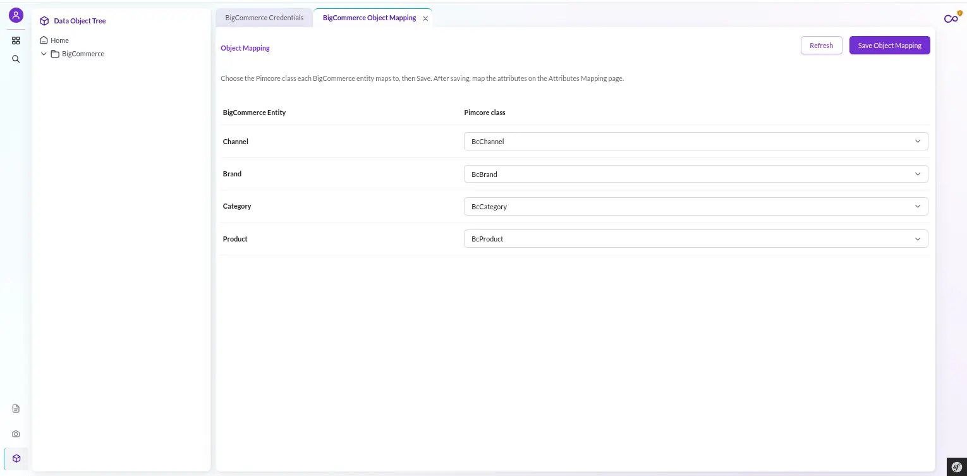Click the instruction text about Attributes Mapping
This screenshot has width=967, height=476.
(422, 78)
